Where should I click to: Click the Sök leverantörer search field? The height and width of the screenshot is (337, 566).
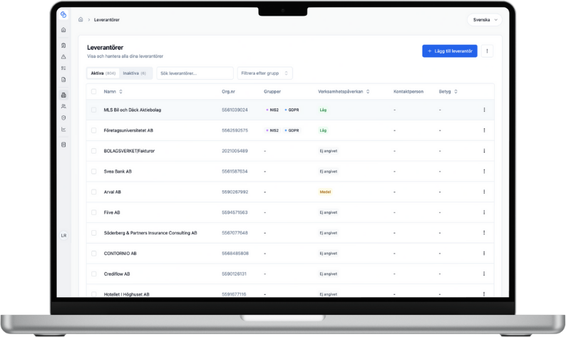point(195,73)
